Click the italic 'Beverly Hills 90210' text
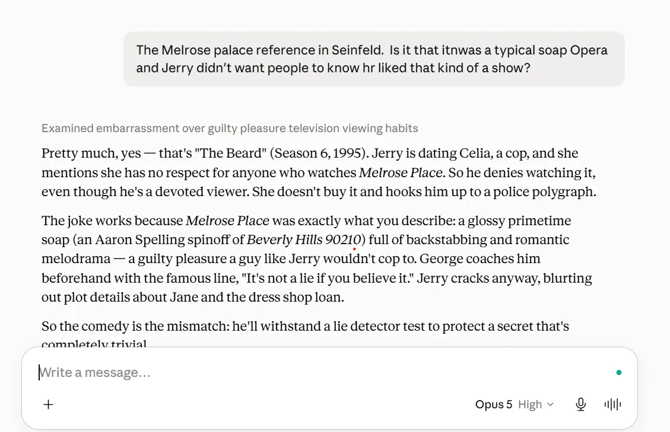 point(304,239)
